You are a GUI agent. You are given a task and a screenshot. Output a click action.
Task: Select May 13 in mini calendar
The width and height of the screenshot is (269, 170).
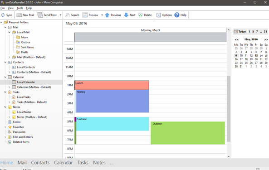click(256, 55)
